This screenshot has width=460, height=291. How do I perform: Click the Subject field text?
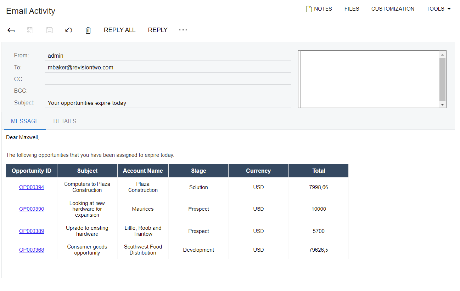point(87,103)
